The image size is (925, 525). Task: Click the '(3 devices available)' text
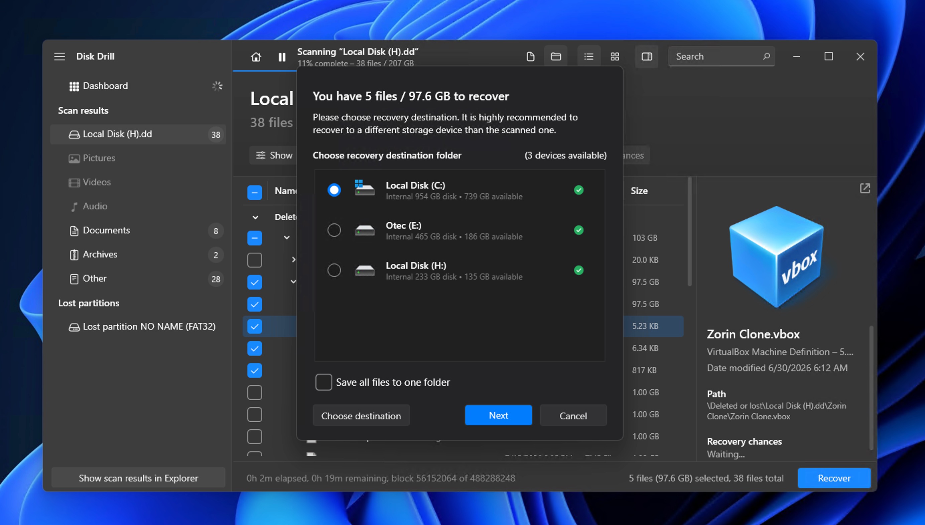tap(565, 155)
